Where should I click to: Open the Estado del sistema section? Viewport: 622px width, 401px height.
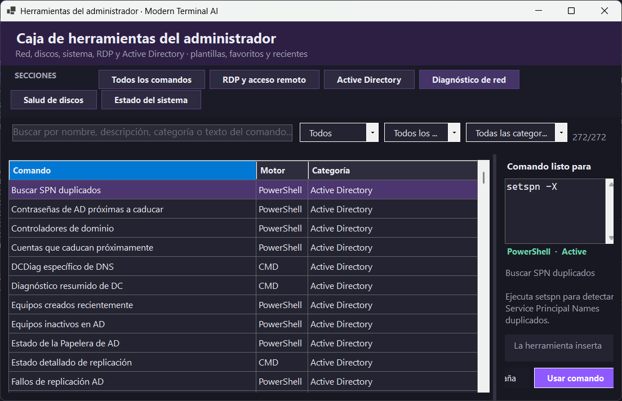151,100
